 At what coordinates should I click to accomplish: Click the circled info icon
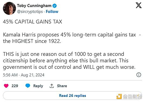pos(139,75)
